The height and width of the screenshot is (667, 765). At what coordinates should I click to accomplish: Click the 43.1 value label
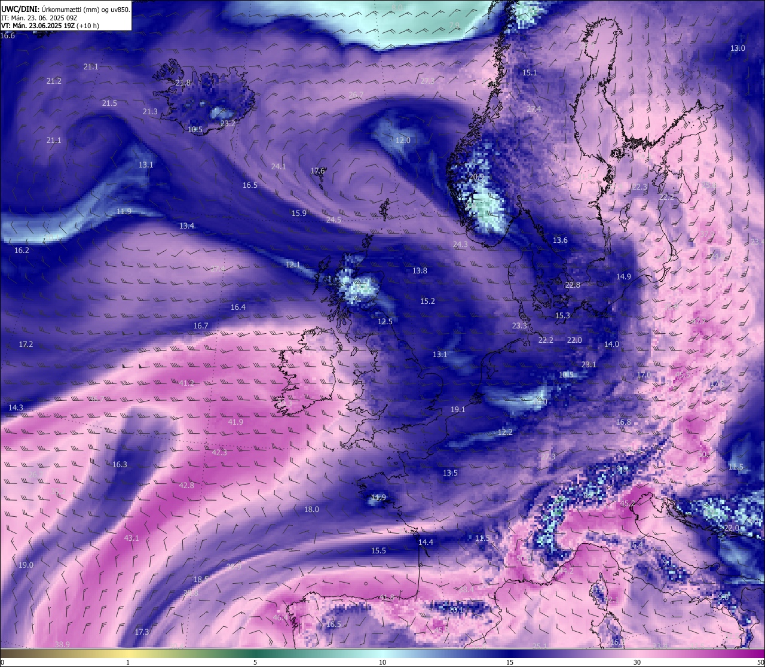click(x=131, y=538)
